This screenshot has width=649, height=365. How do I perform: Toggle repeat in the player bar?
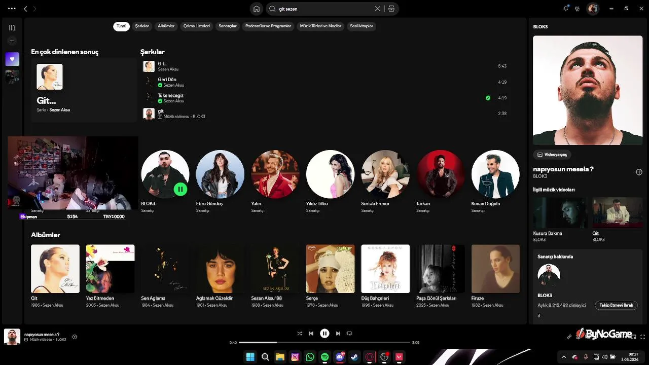(349, 334)
